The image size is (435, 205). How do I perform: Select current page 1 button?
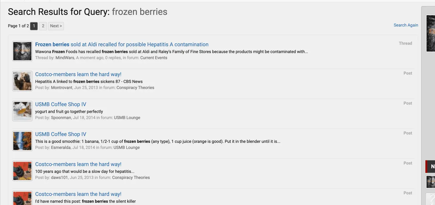click(x=34, y=26)
